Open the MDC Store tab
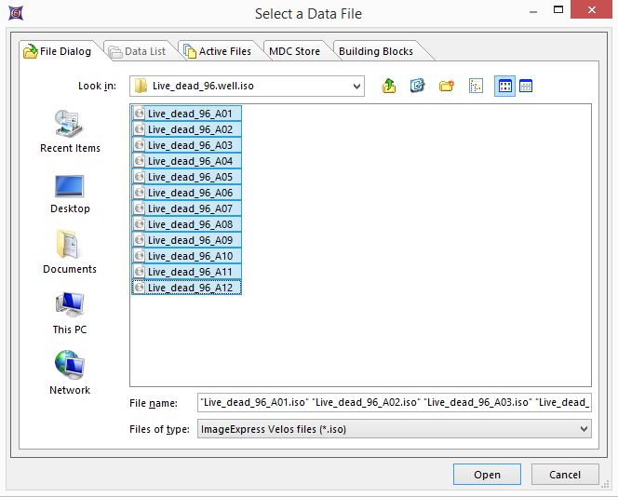Viewport: 618px width, 497px height. click(294, 51)
